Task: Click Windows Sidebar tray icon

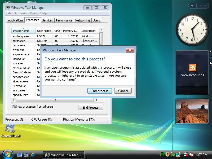Action: coord(178,154)
